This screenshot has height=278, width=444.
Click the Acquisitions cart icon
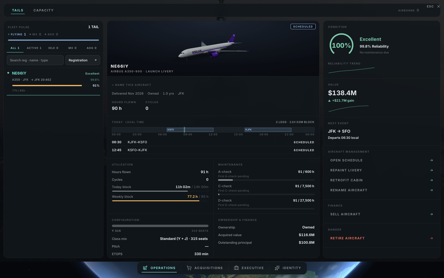189,268
